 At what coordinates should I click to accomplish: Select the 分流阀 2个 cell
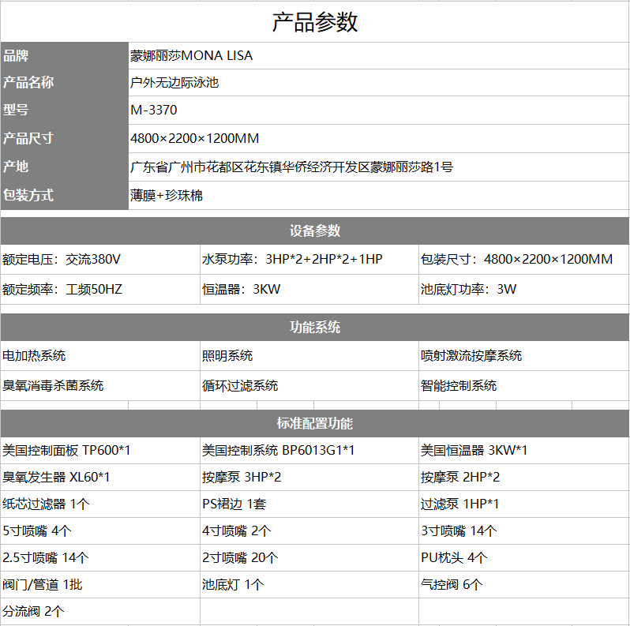pos(34,611)
